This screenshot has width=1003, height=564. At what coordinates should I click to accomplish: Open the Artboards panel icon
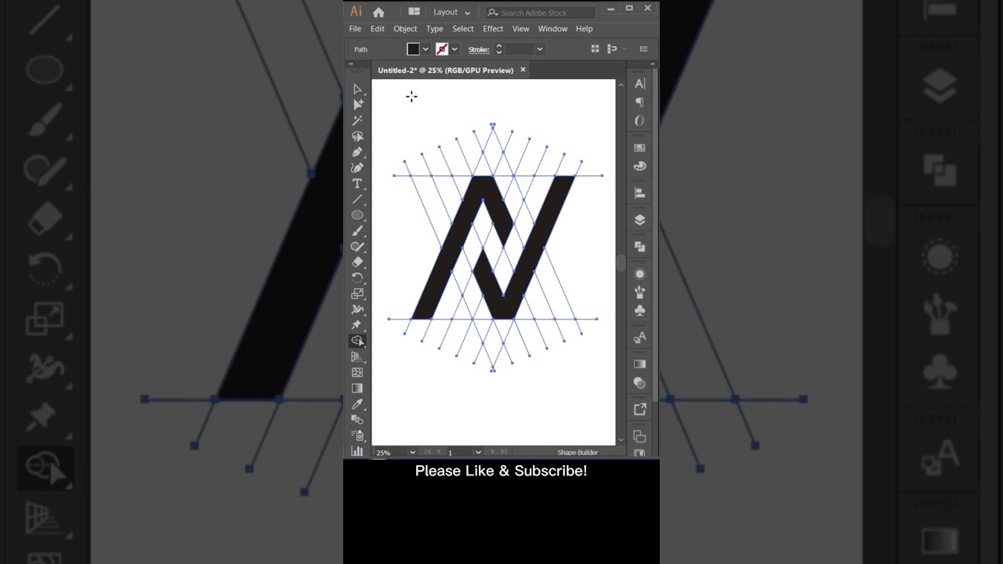(639, 436)
